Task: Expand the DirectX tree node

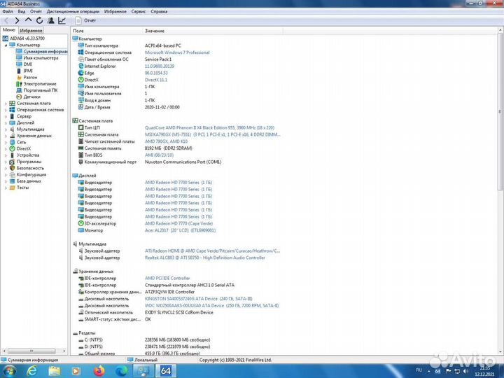Action: [x=6, y=149]
